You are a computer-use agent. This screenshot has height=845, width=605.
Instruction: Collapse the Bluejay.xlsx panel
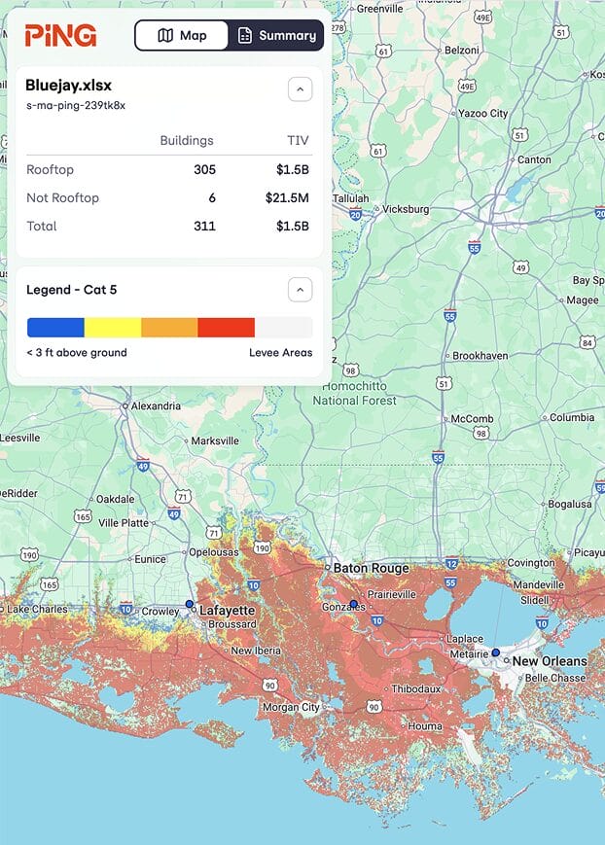pos(300,89)
